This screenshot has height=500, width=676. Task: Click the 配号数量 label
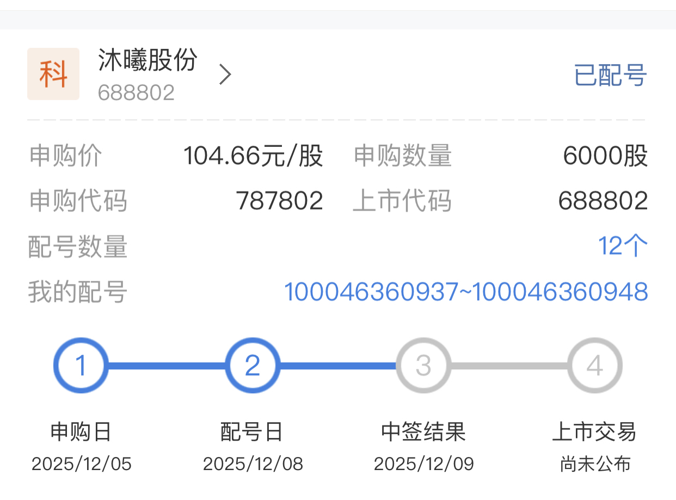click(78, 246)
